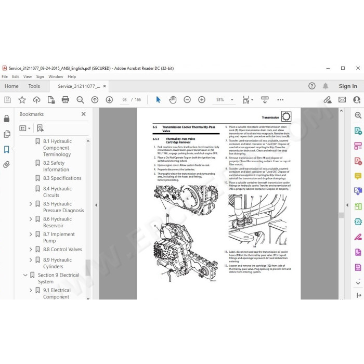The width and height of the screenshot is (364, 364).
Task: Expand the 8.6 Hydraulic Reservoir bookmark
Action: 31,219
